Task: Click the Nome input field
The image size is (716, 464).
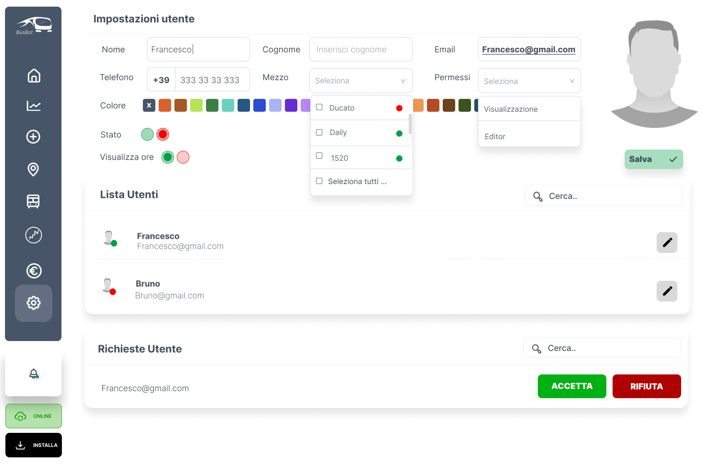Action: pyautogui.click(x=199, y=49)
